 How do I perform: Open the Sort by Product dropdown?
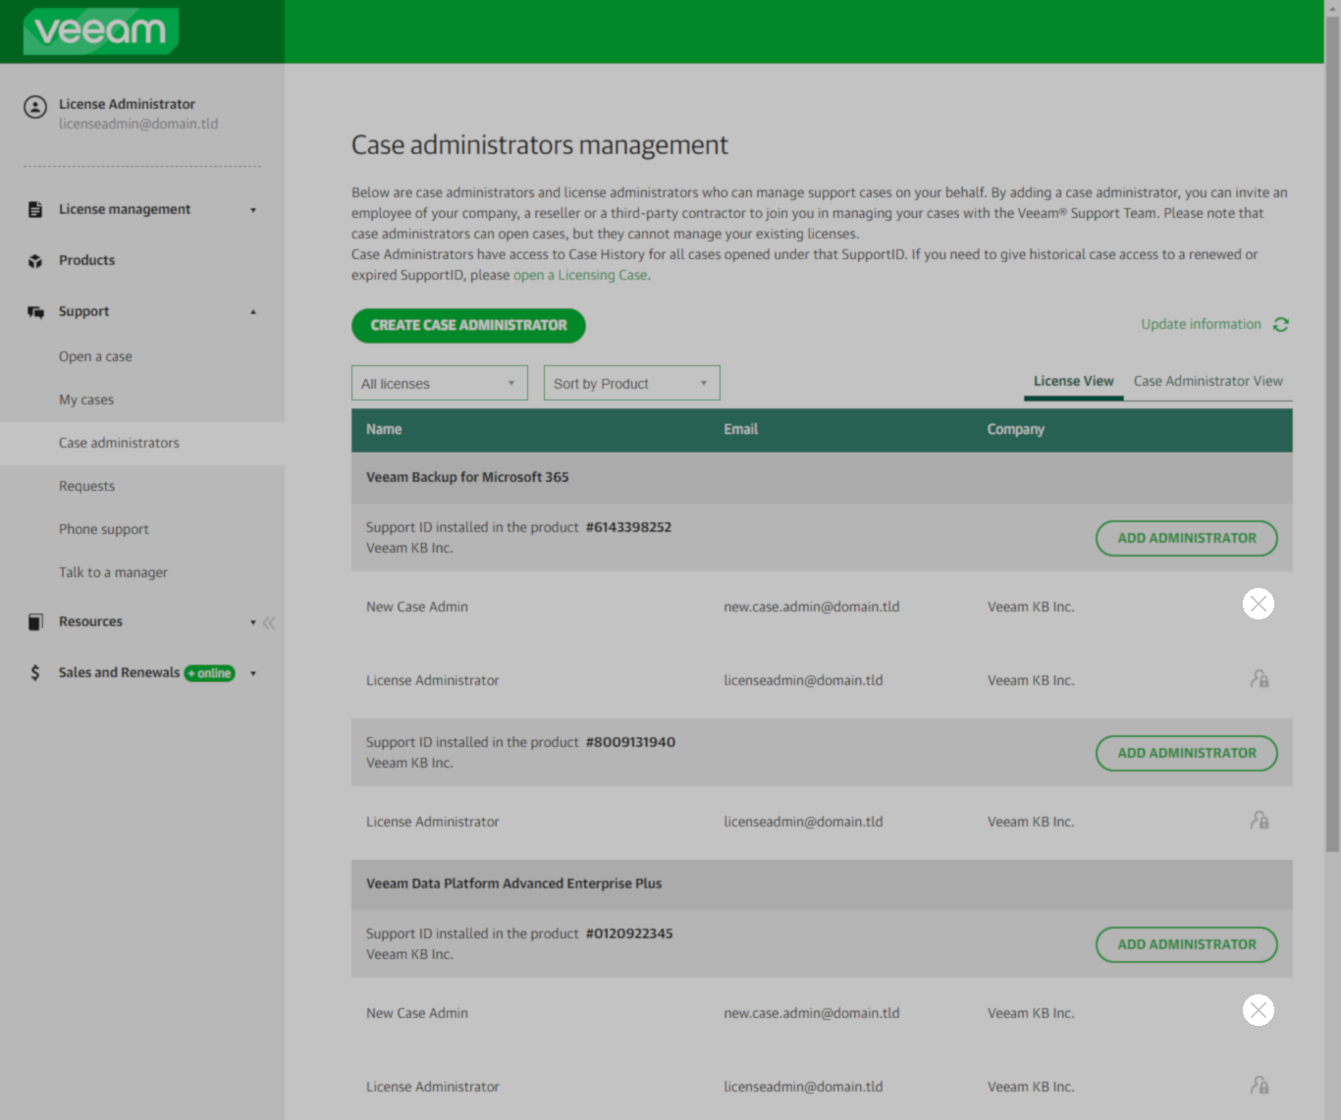pos(632,383)
